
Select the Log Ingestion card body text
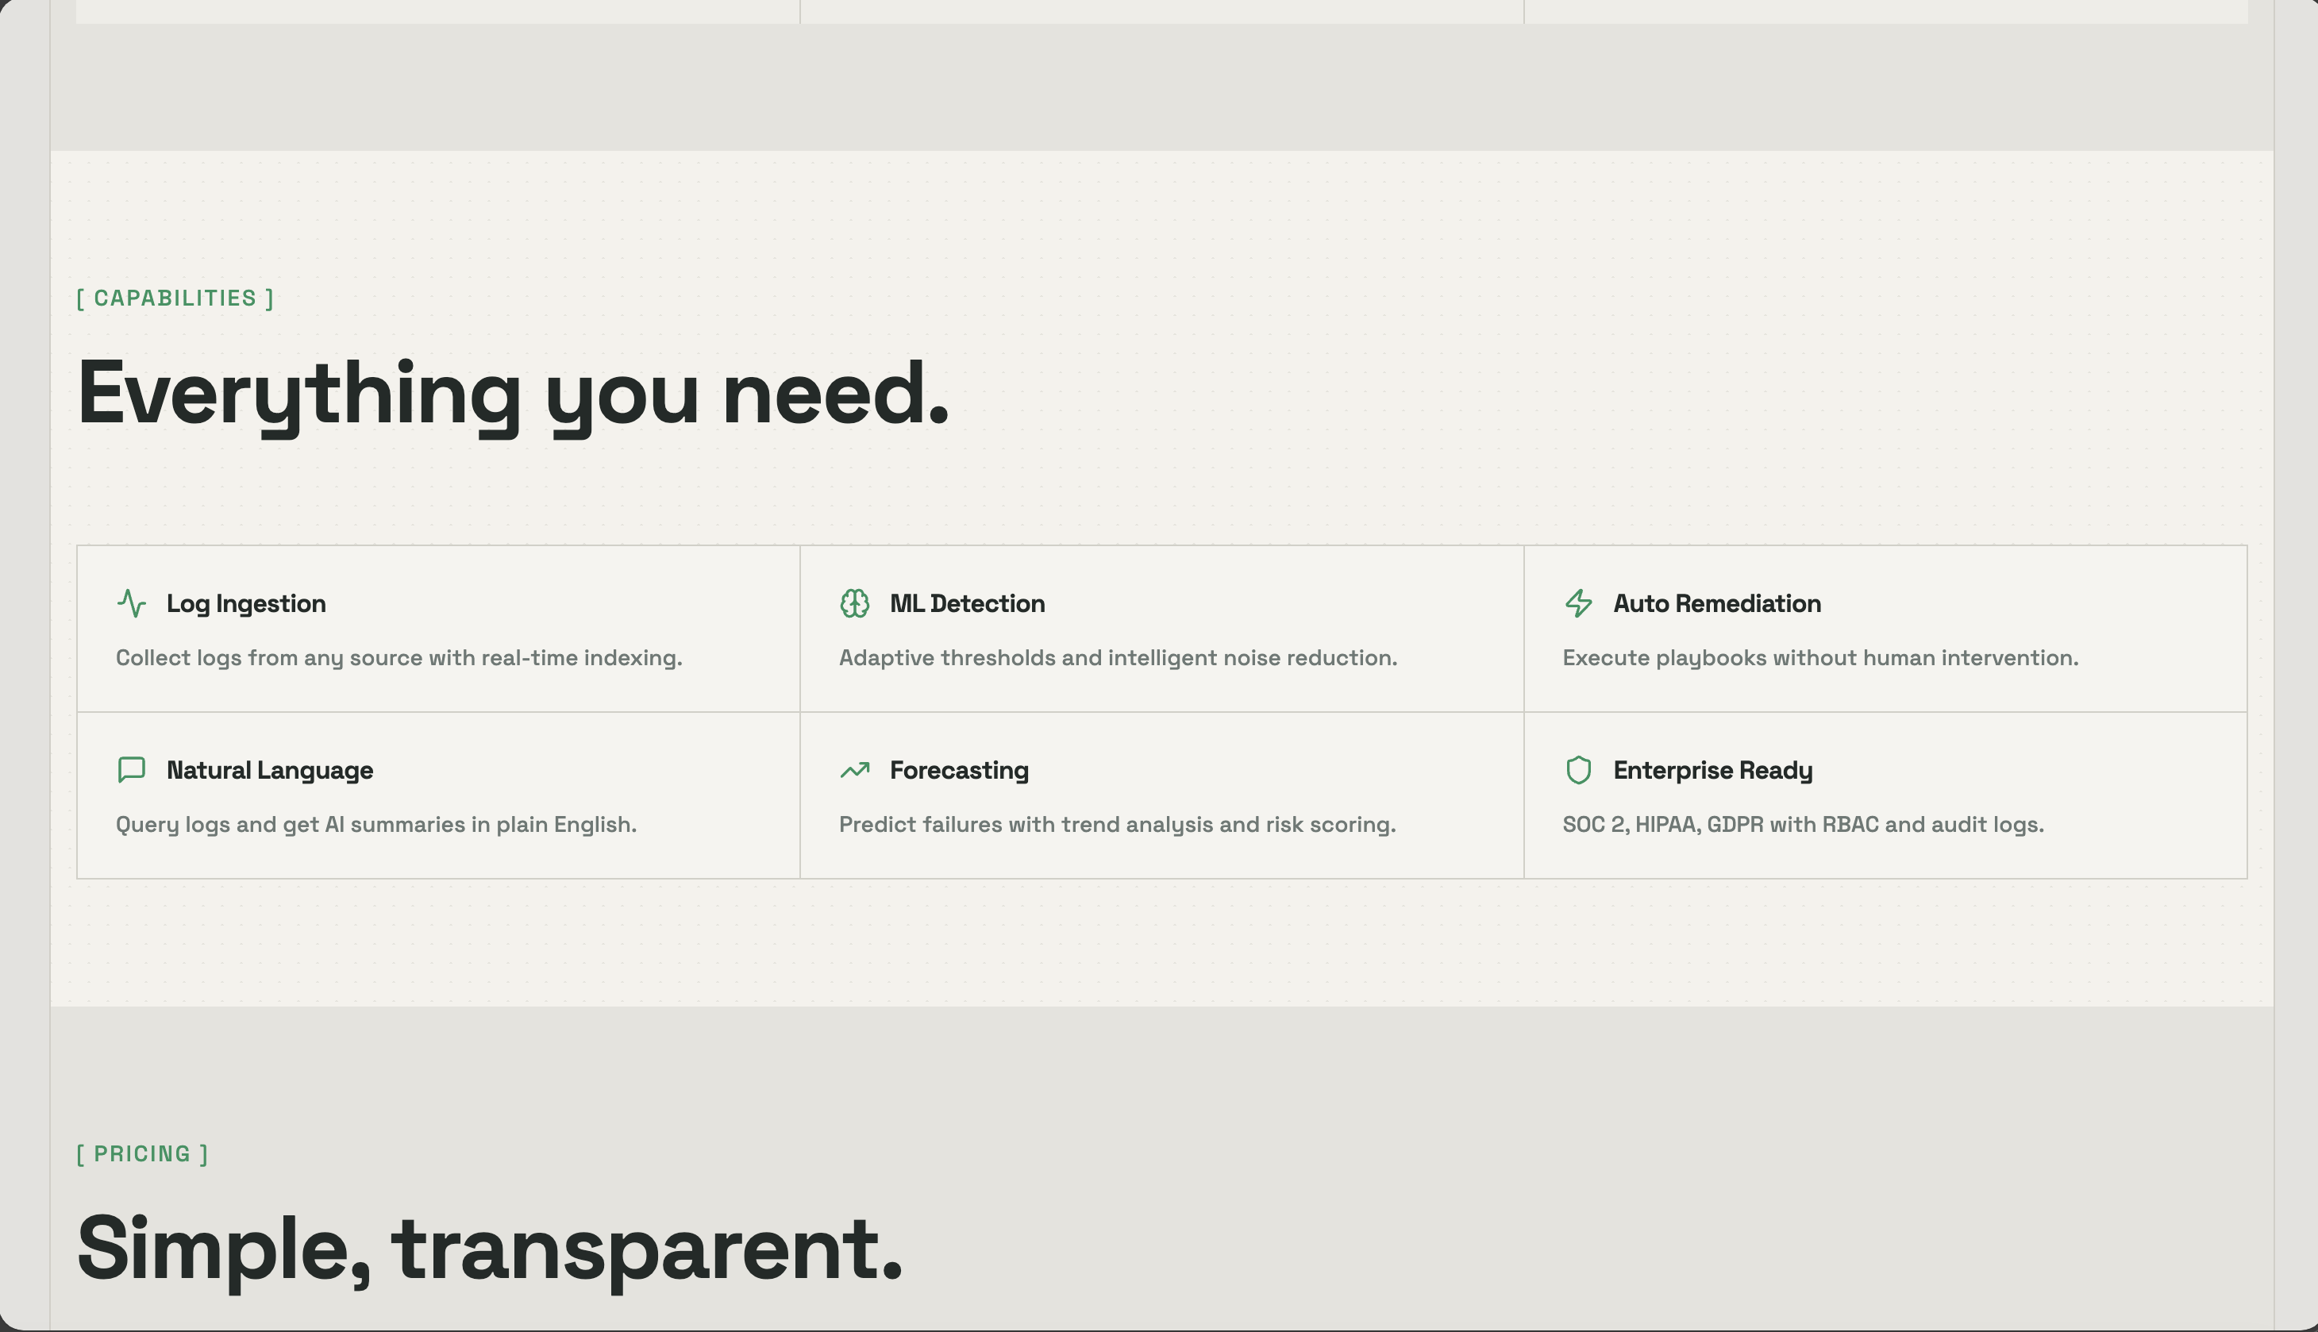pos(400,658)
